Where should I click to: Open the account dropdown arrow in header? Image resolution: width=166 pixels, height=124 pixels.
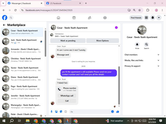(x=159, y=18)
